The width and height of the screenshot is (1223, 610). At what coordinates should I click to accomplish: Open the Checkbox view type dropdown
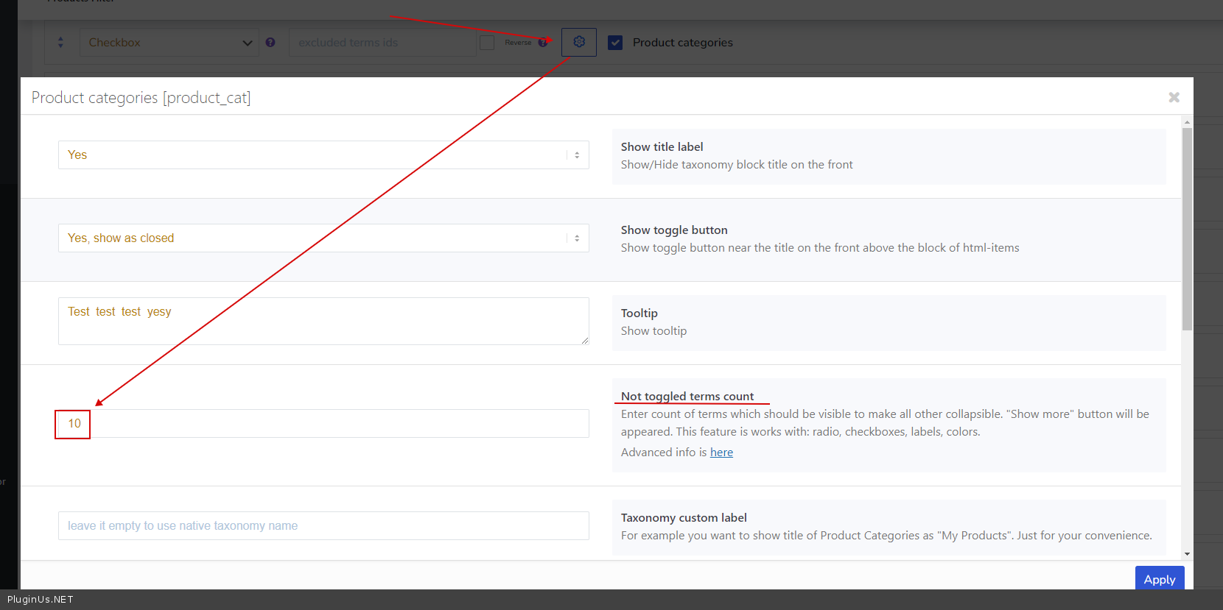(169, 43)
